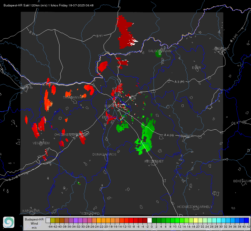Click the A 3 (H) label east of Budapest

tap(179, 82)
